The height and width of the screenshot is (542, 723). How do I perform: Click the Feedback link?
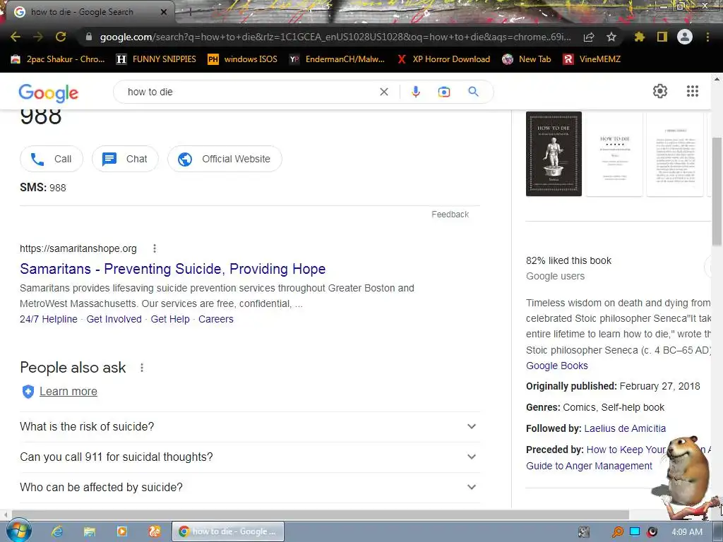[x=450, y=215]
